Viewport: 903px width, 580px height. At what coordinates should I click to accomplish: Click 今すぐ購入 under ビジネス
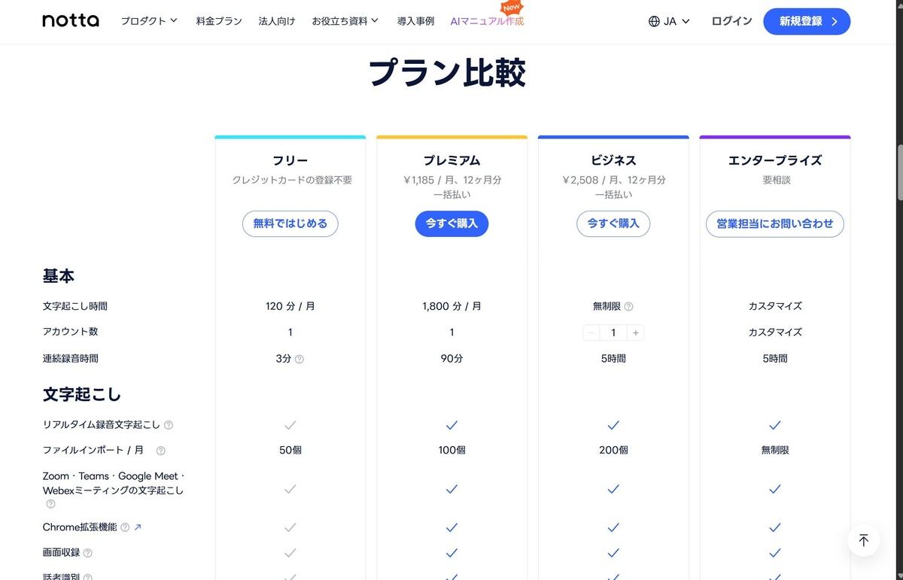click(x=613, y=223)
